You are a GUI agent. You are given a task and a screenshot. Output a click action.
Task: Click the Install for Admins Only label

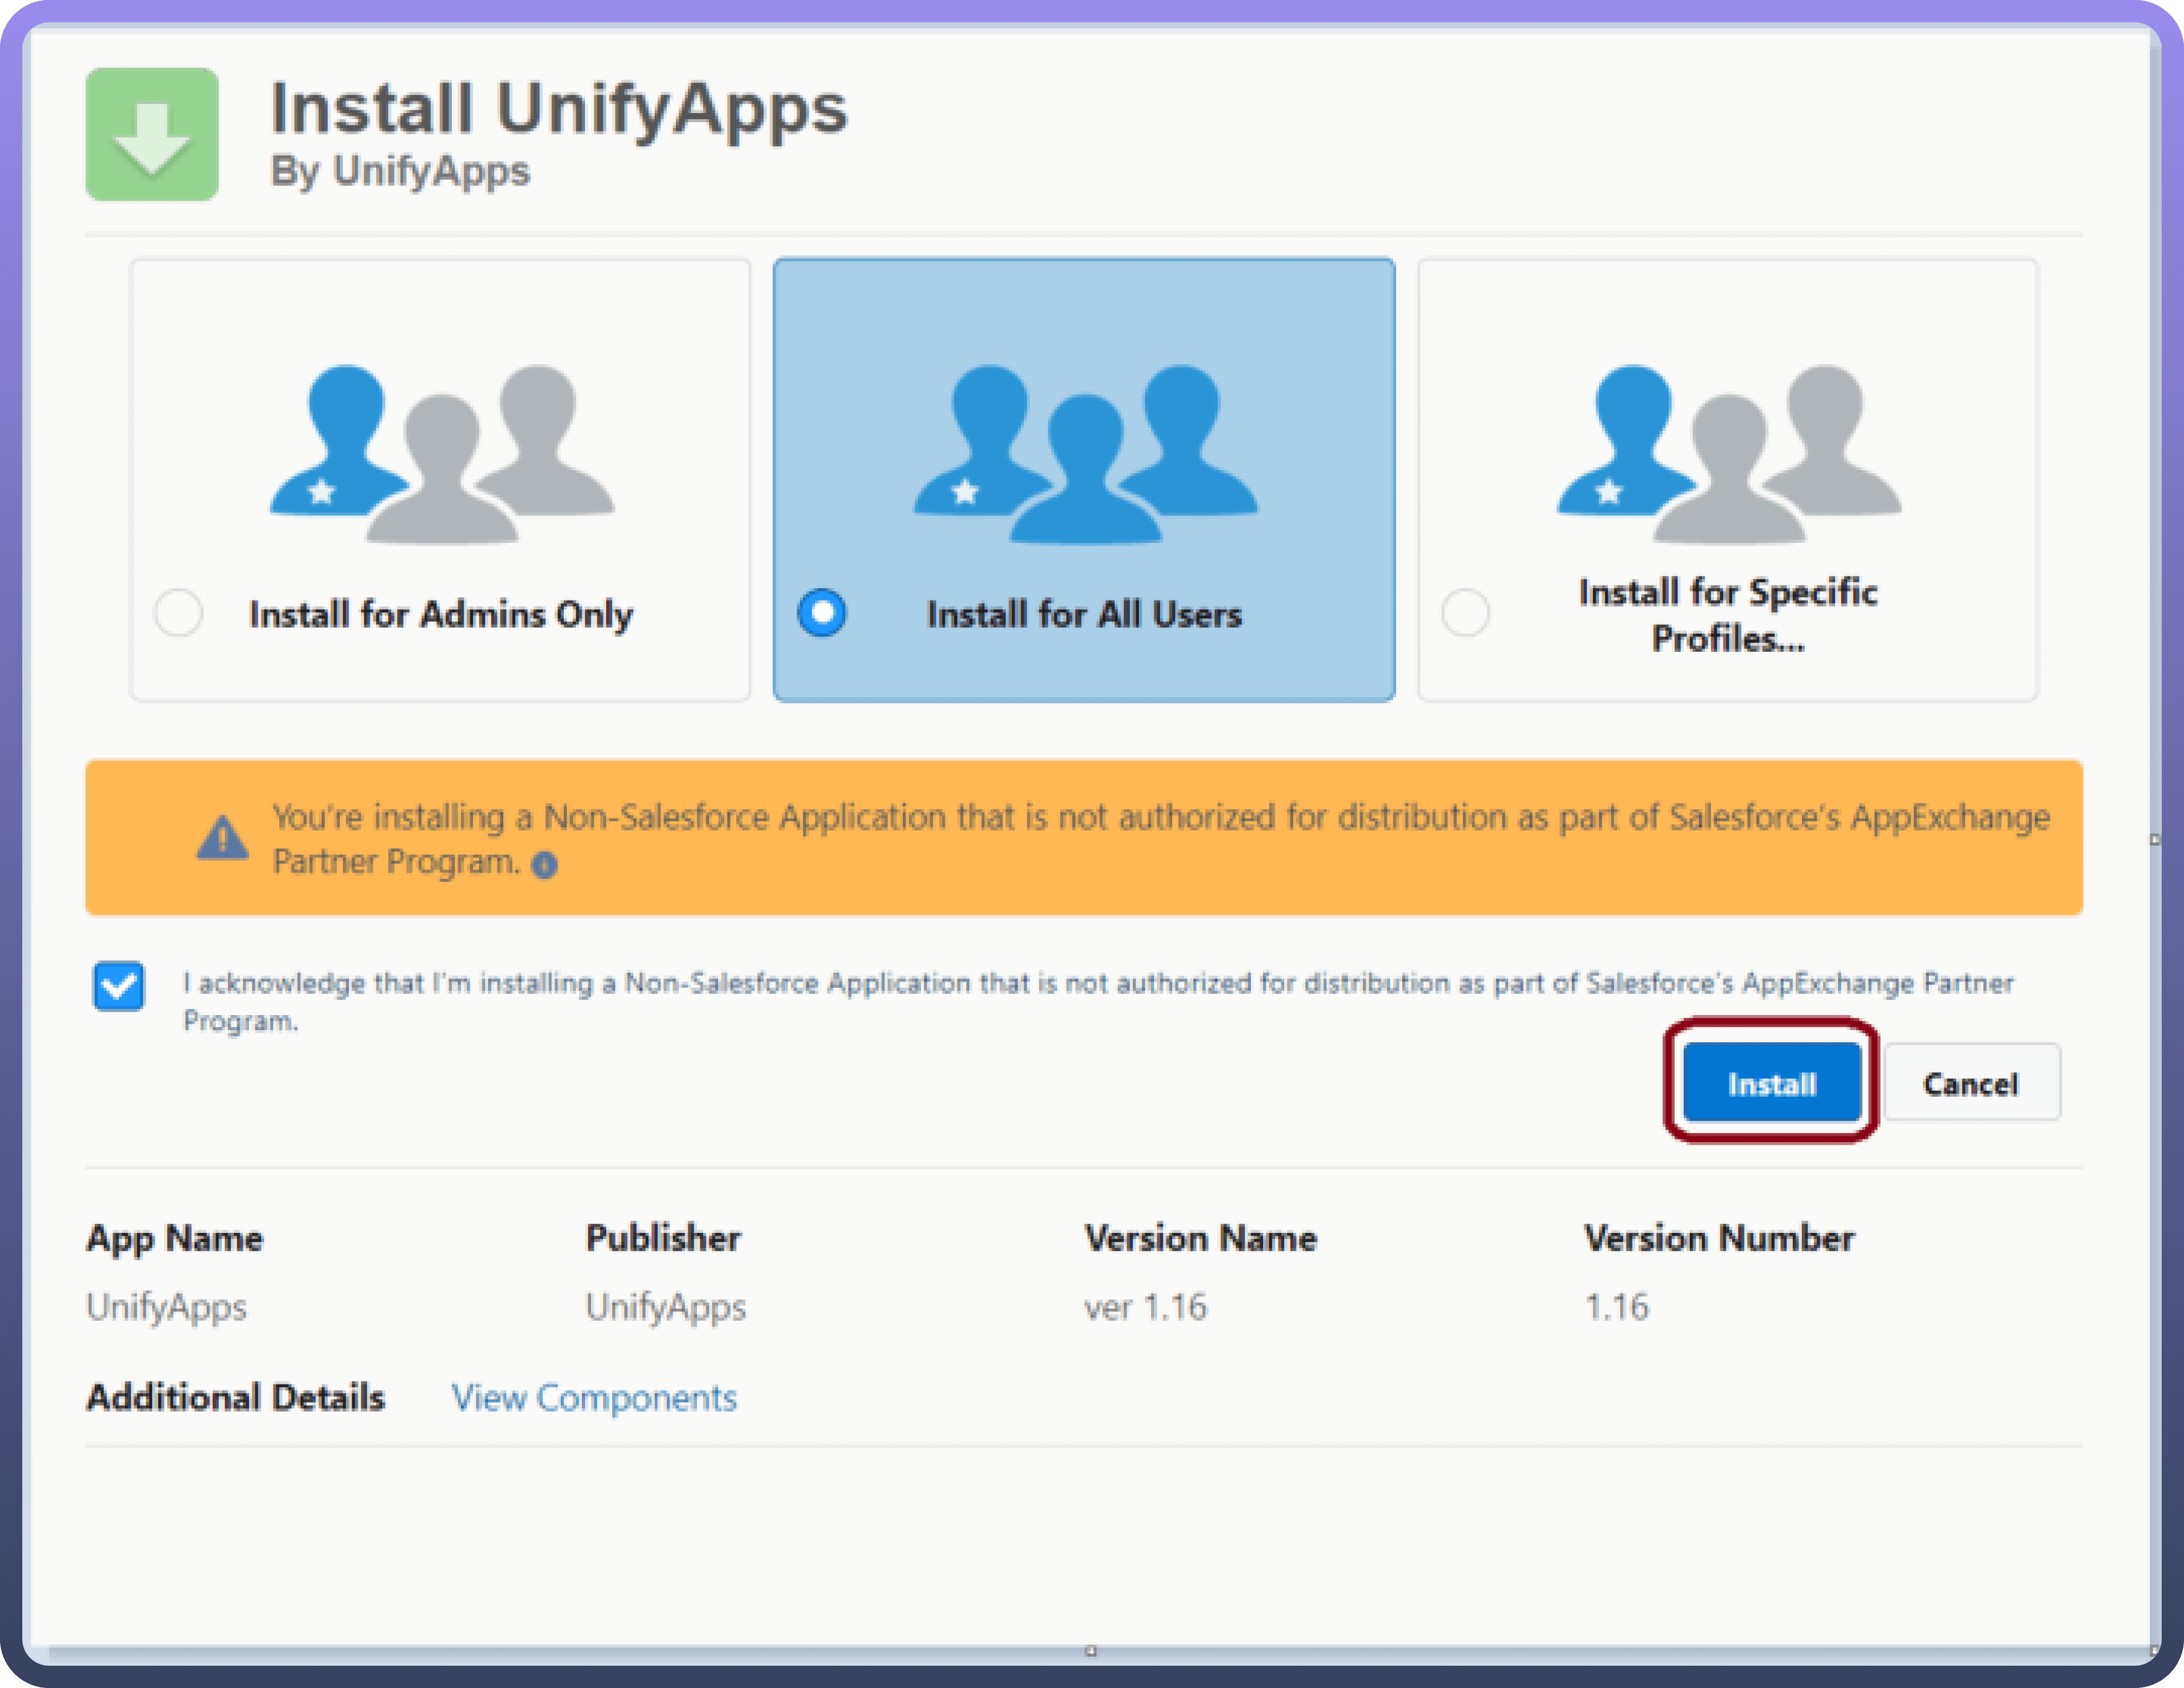pyautogui.click(x=441, y=614)
